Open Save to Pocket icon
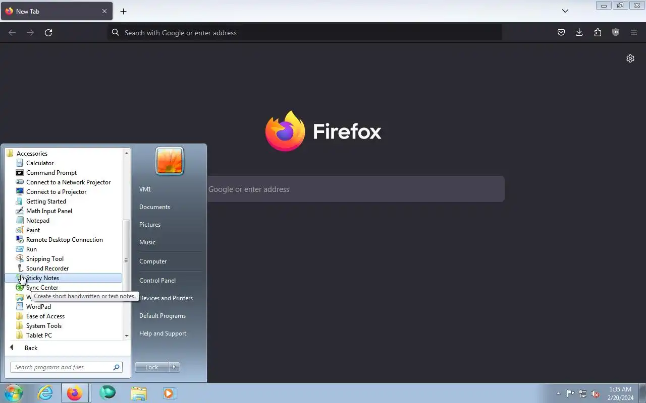Screen dimensions: 646x403 [561, 33]
